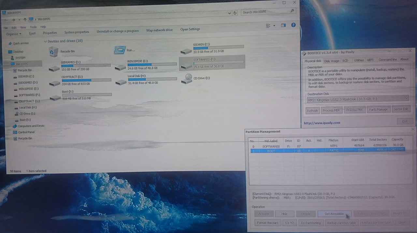
Task: Open WIN10PESE (E:) drive icon in main pane
Action: pos(120,67)
